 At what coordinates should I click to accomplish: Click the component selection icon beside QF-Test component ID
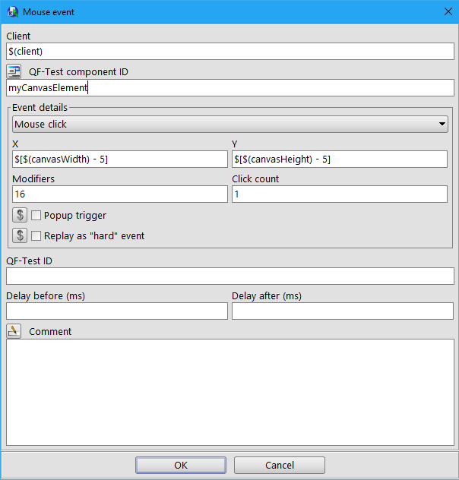point(14,71)
